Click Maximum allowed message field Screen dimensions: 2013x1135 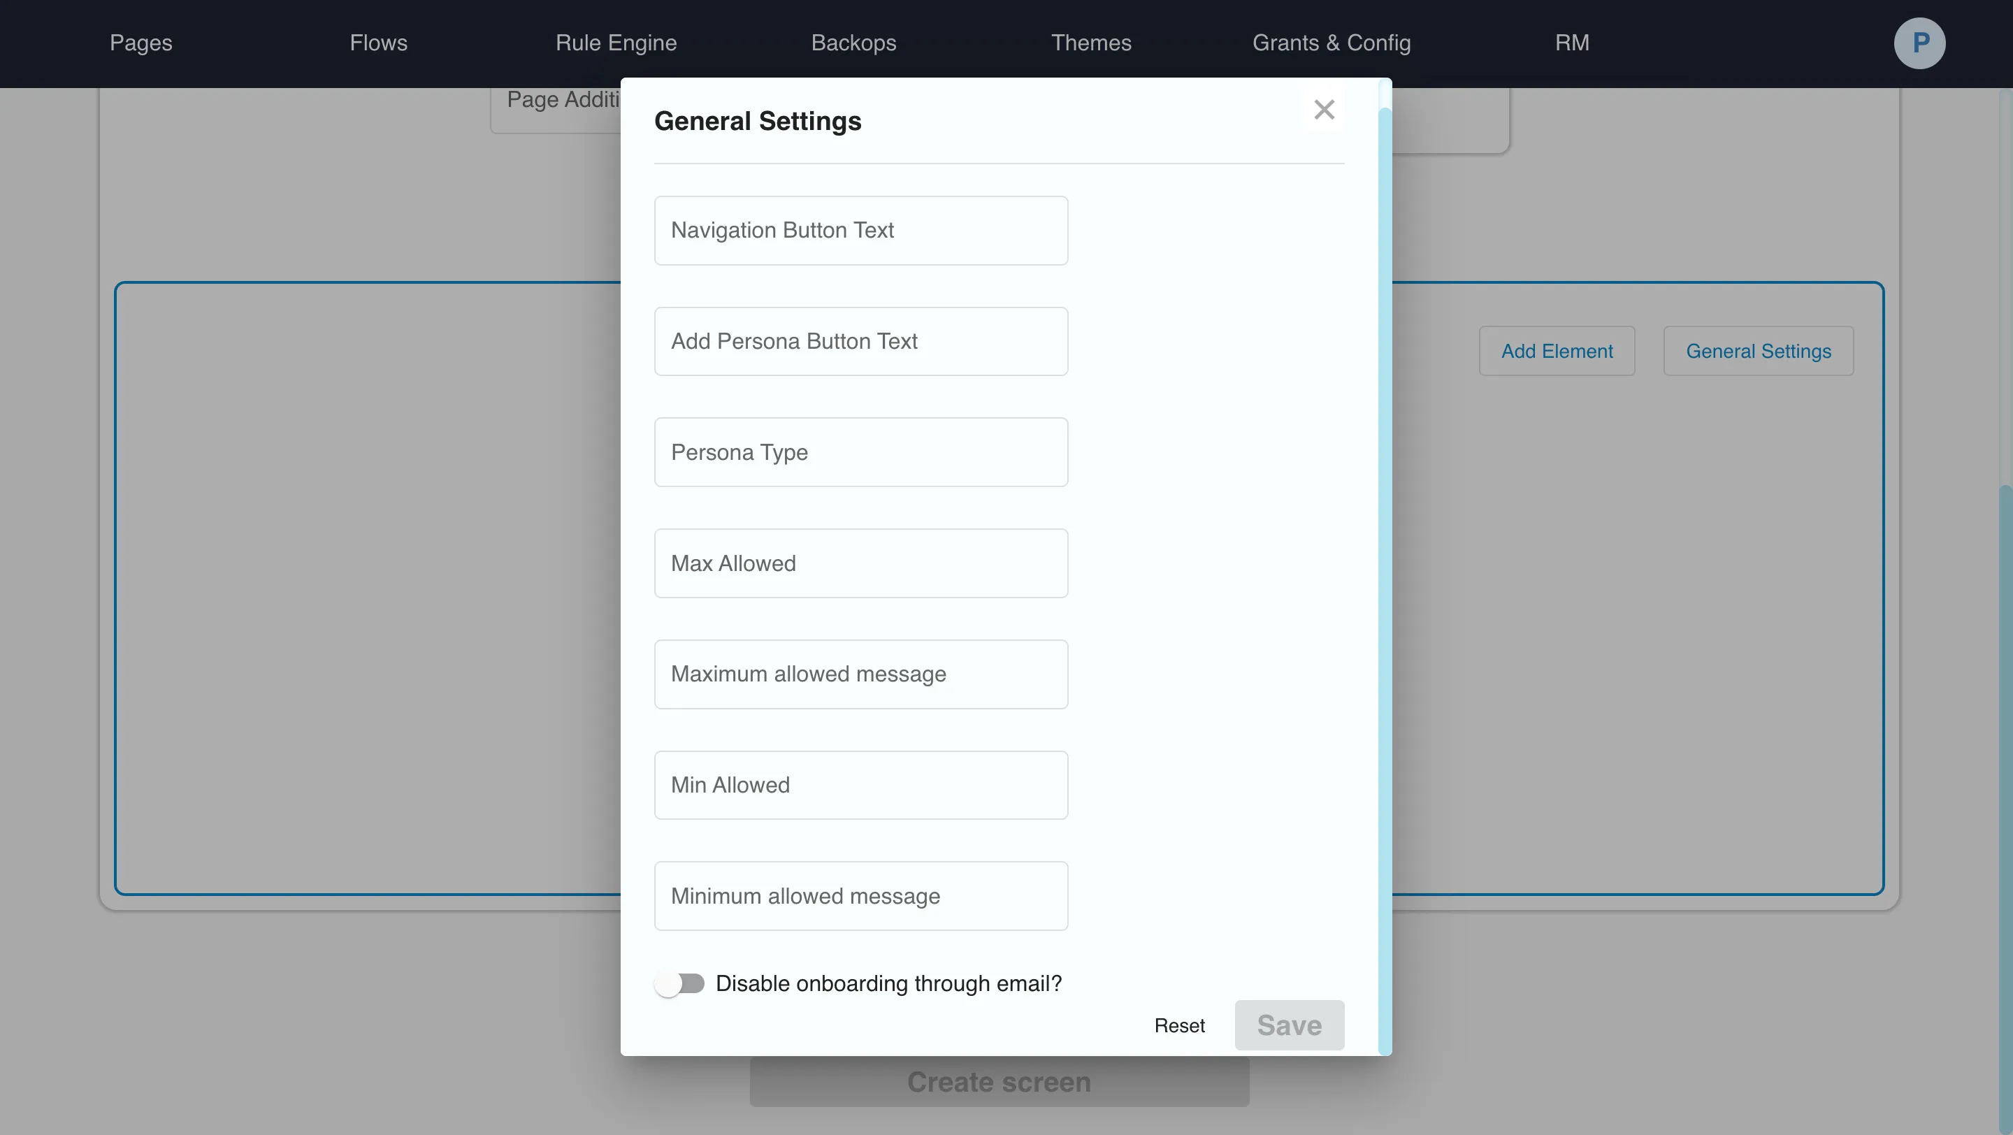(x=861, y=674)
